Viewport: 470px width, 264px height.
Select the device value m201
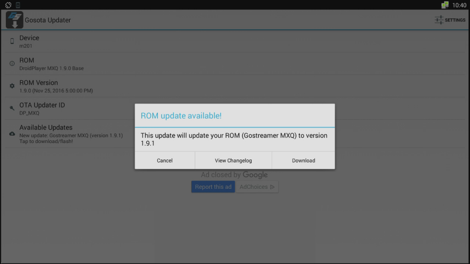(26, 46)
